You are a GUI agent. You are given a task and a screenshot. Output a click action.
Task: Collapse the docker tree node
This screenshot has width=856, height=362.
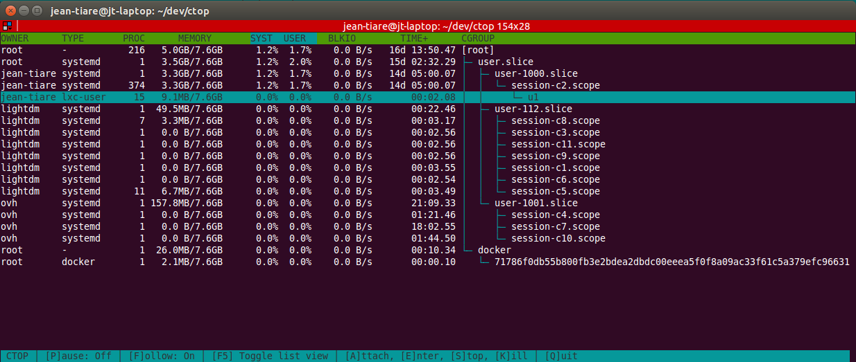[x=495, y=250]
